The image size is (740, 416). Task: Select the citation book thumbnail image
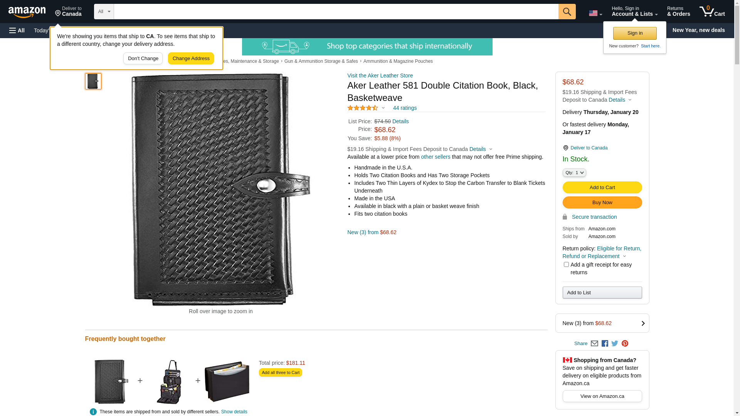[93, 81]
